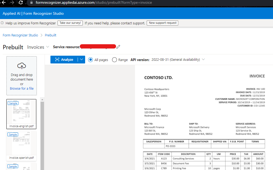Select invoice-english.pdf sample thumbnail

(x=21, y=114)
